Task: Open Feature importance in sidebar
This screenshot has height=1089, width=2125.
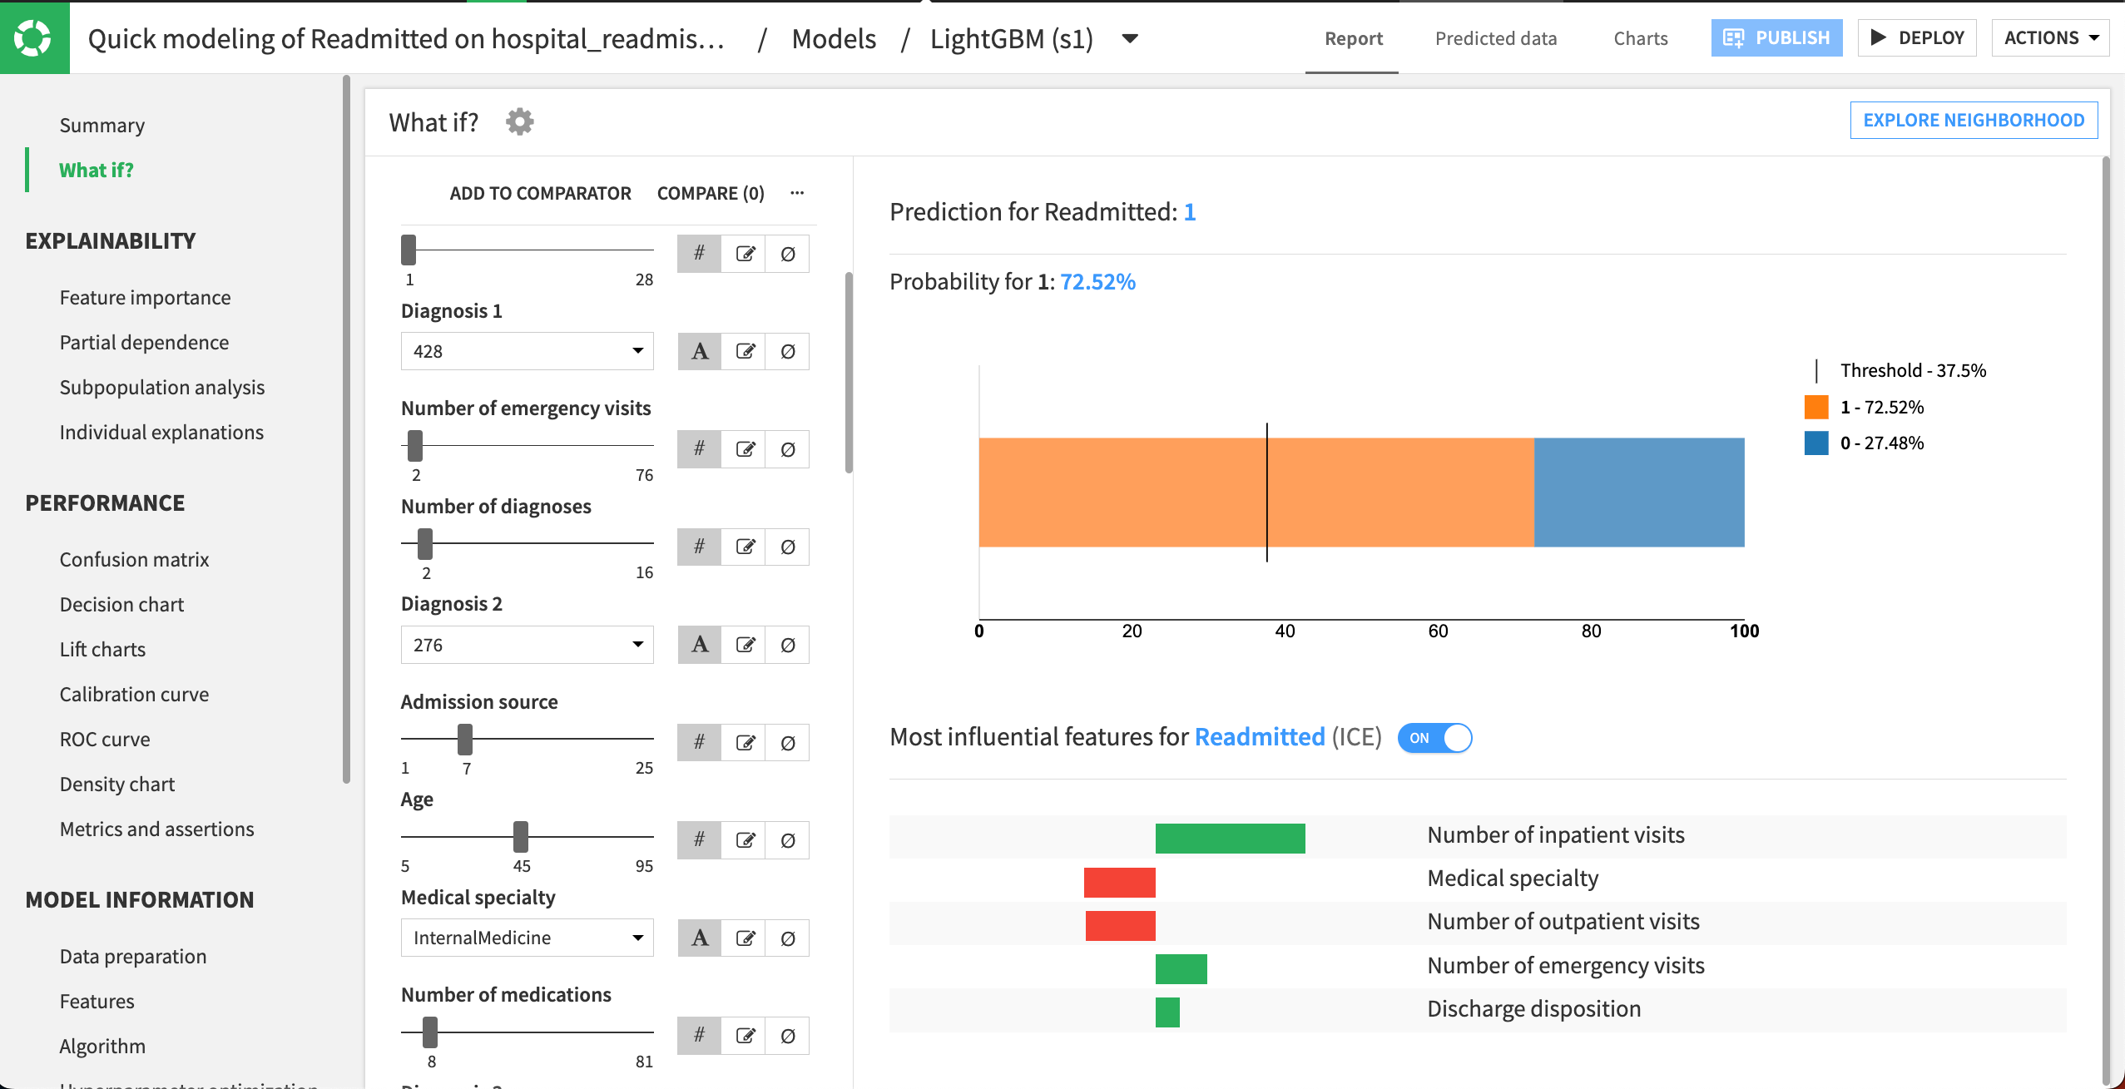Action: (x=145, y=297)
